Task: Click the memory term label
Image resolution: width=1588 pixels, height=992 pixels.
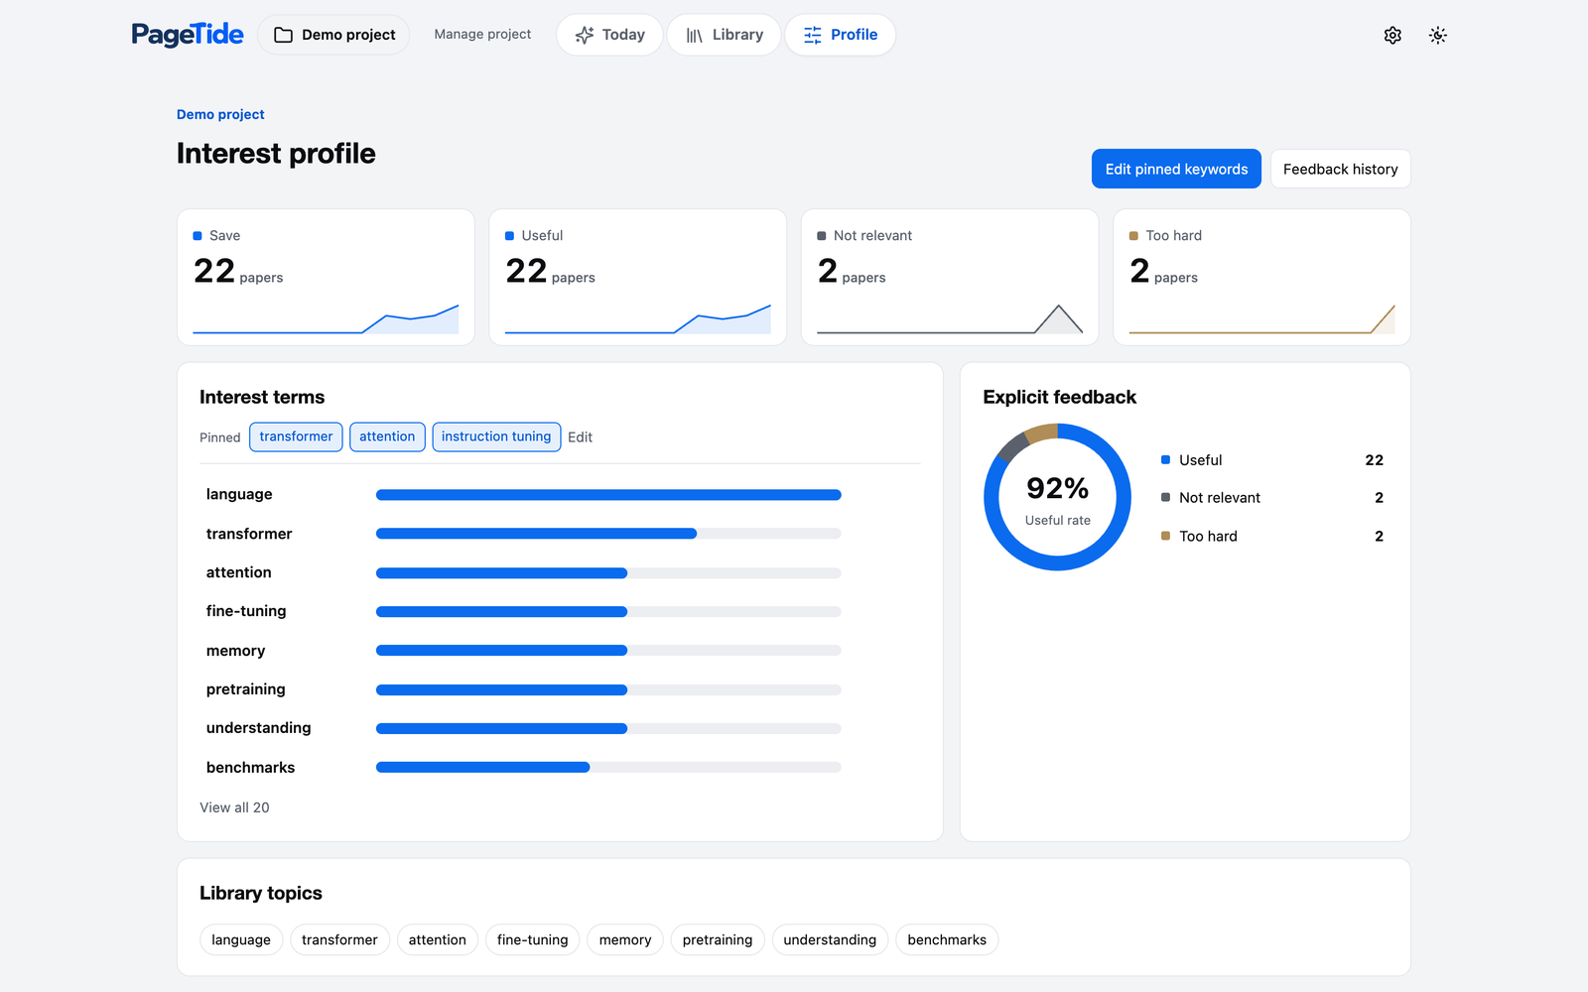Action: coord(235,651)
